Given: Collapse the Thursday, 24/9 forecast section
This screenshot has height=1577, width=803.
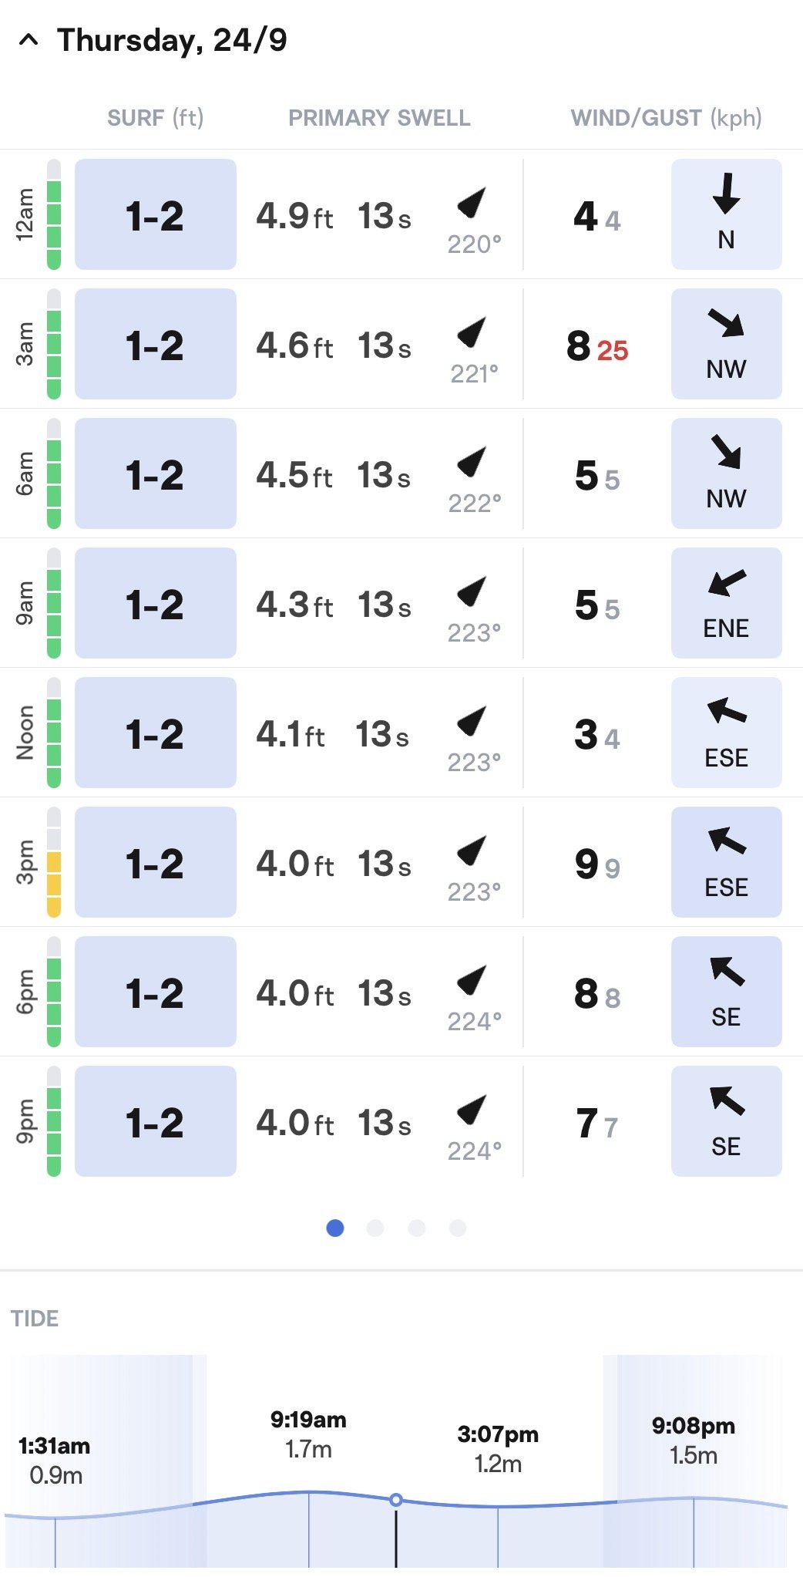Looking at the screenshot, I should [x=29, y=40].
